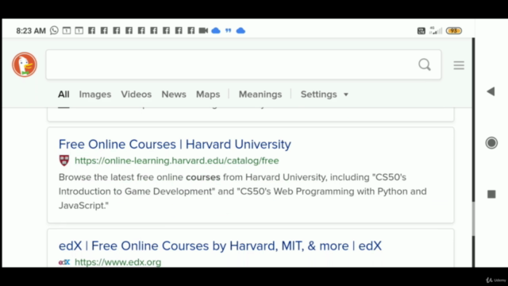The image size is (508, 286).
Task: Open edX Free Online Courses result title
Action: tap(220, 245)
